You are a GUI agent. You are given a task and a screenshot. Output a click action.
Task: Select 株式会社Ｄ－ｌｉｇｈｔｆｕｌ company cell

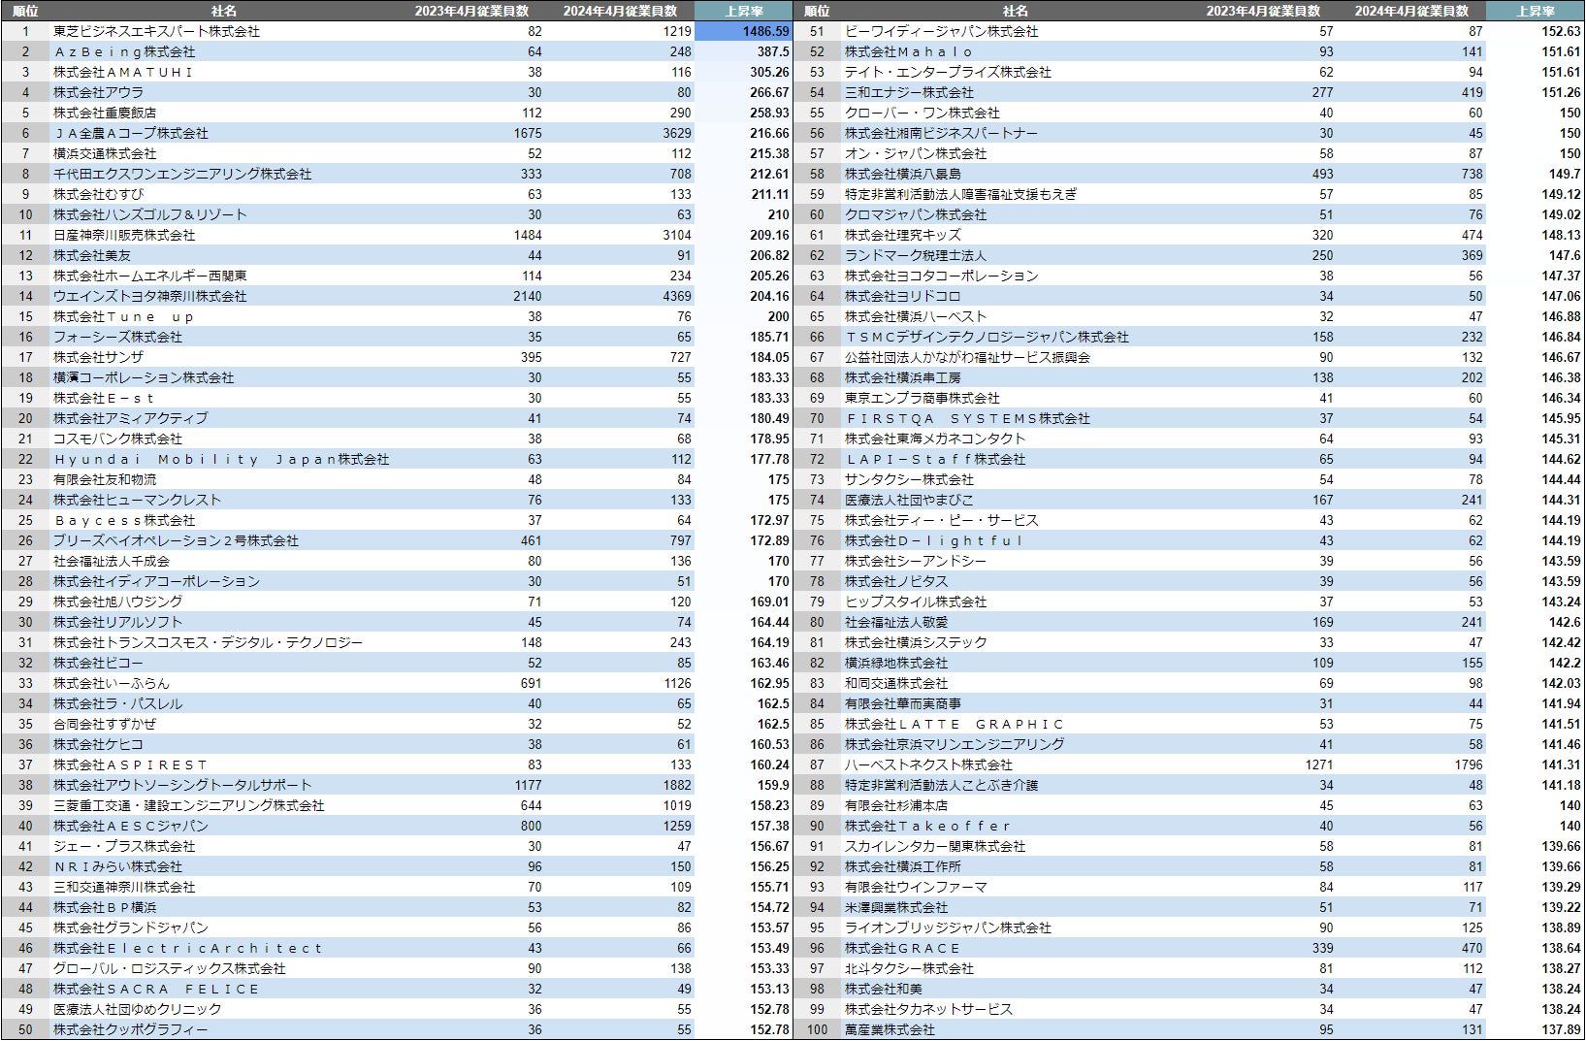pyautogui.click(x=934, y=540)
